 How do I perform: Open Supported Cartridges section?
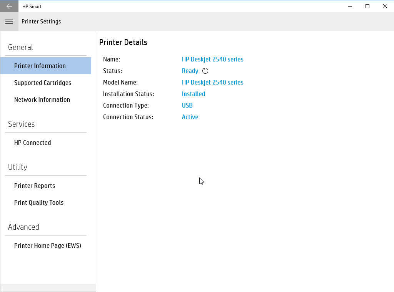[43, 83]
